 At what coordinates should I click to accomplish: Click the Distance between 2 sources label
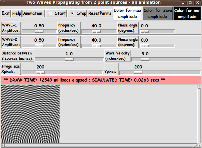tap(17, 56)
